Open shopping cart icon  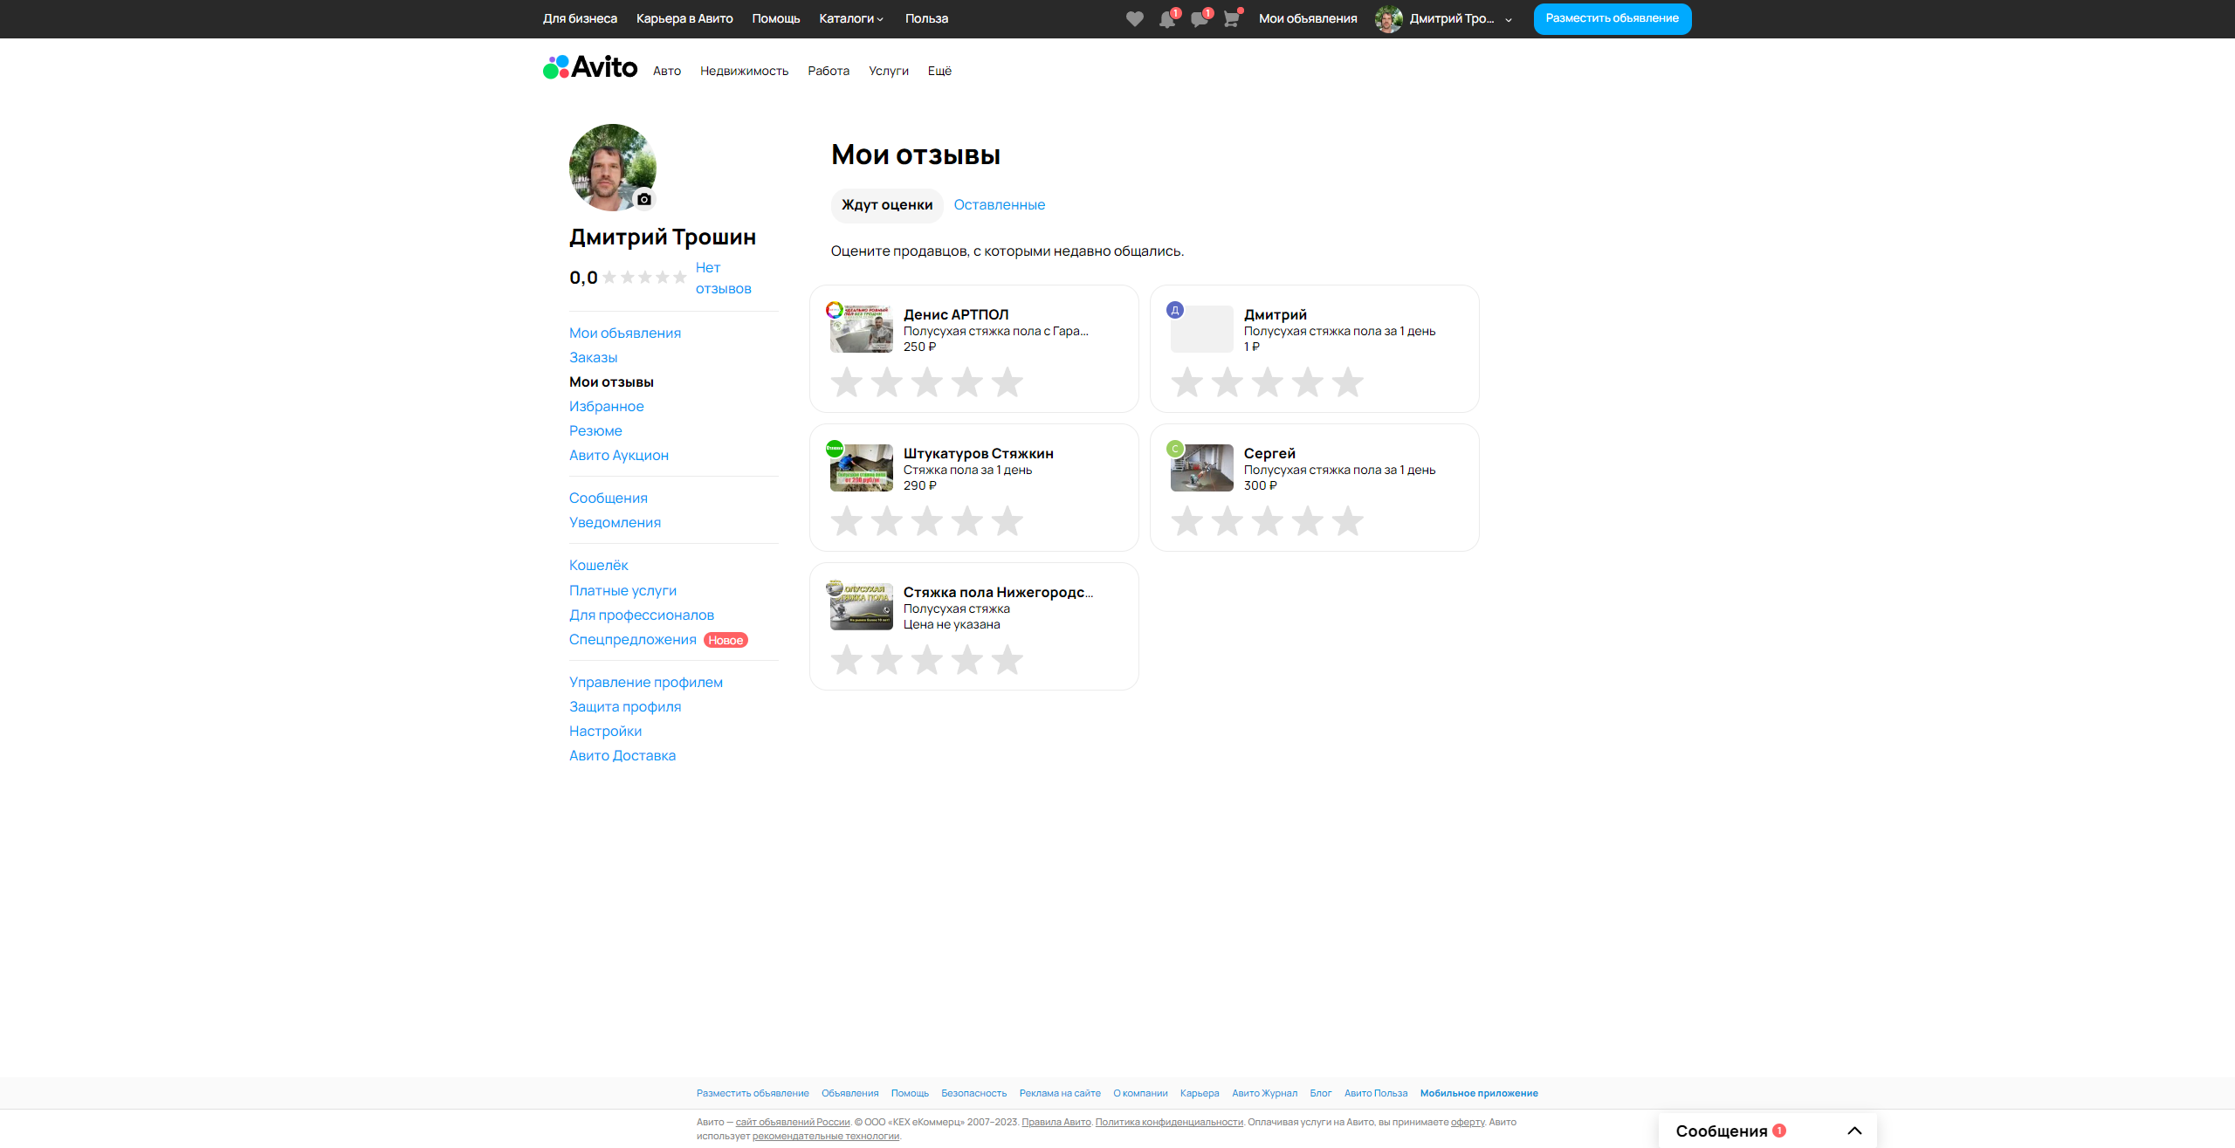pos(1231,19)
